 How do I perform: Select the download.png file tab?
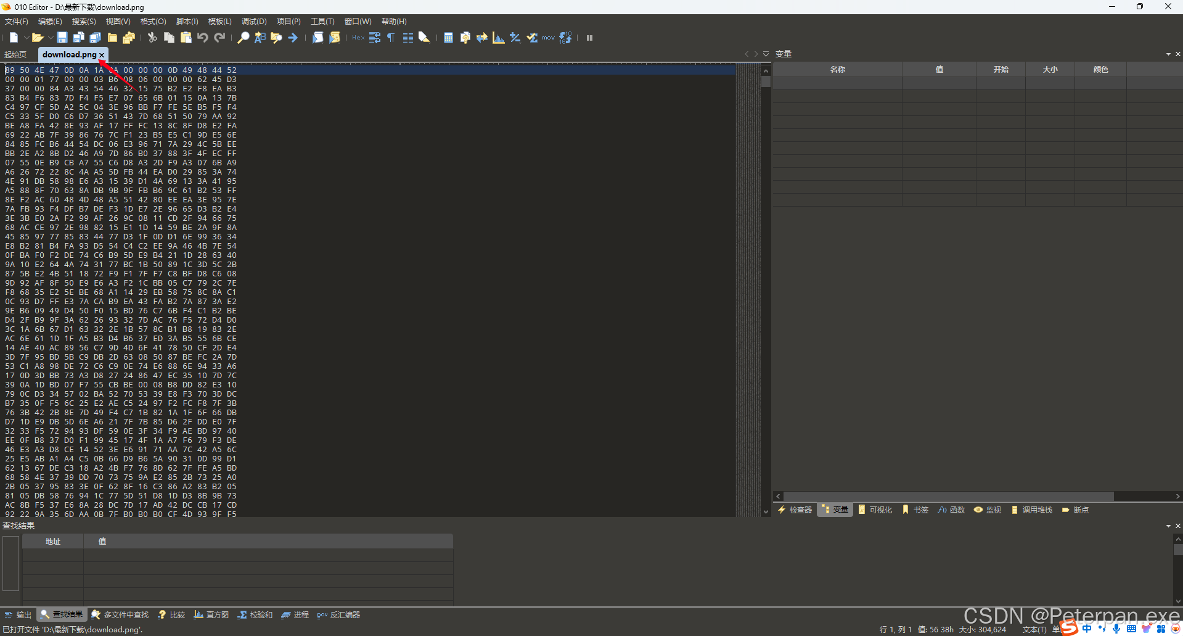click(x=69, y=55)
